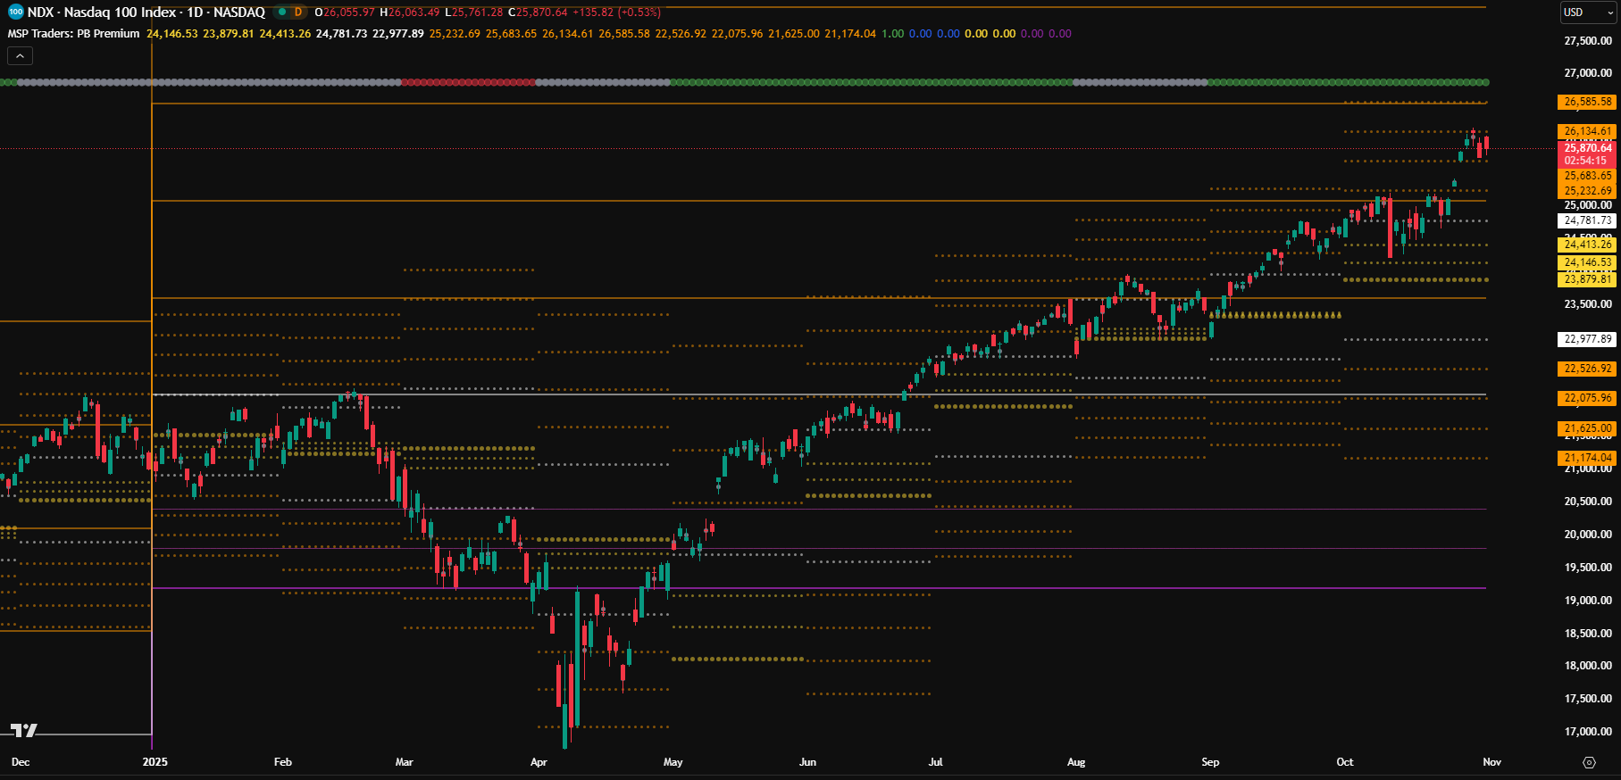
Task: Click the orange 21,174.04 price label
Action: click(1588, 458)
